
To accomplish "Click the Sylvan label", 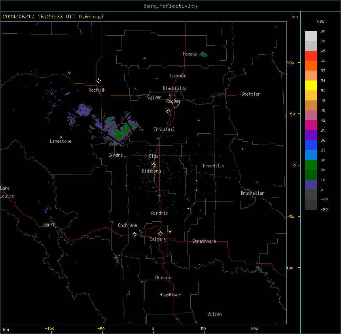I will pos(154,97).
